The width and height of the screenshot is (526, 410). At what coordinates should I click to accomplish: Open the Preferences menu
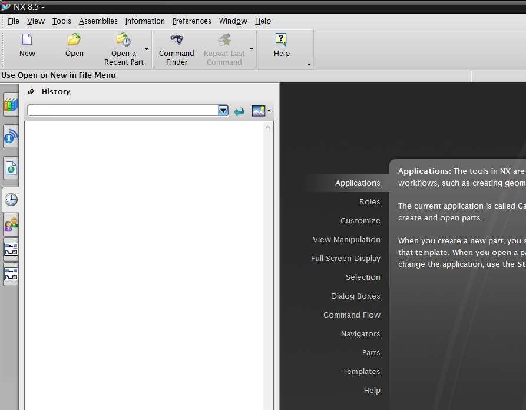coord(192,21)
